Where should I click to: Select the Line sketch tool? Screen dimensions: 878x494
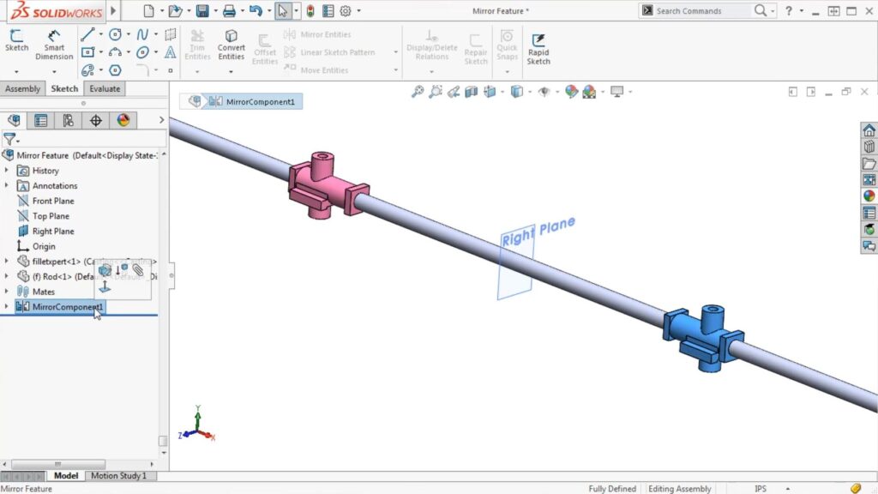(x=87, y=34)
